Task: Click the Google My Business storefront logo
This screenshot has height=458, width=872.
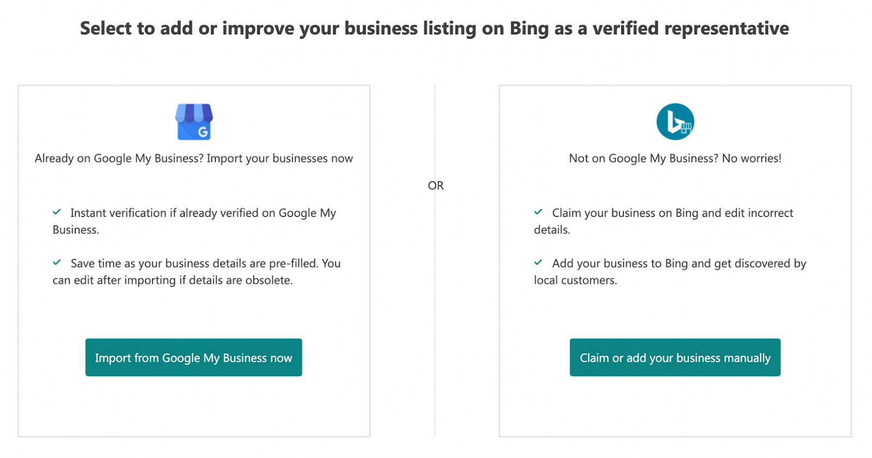Action: pos(193,121)
